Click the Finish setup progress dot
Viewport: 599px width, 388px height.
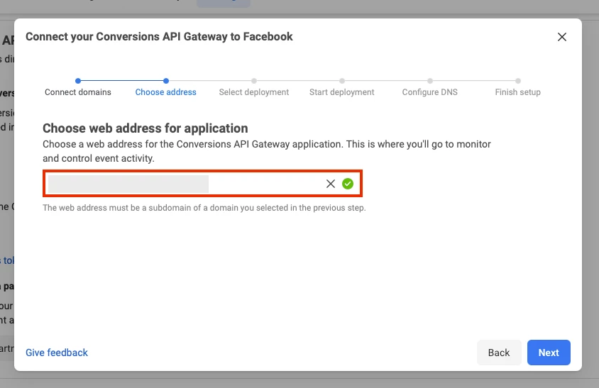pos(518,81)
